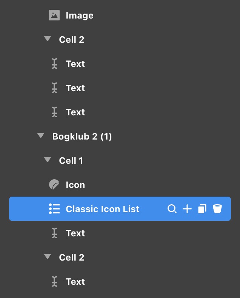
Task: Click the plus icon on Classic Icon List
Action: (187, 209)
